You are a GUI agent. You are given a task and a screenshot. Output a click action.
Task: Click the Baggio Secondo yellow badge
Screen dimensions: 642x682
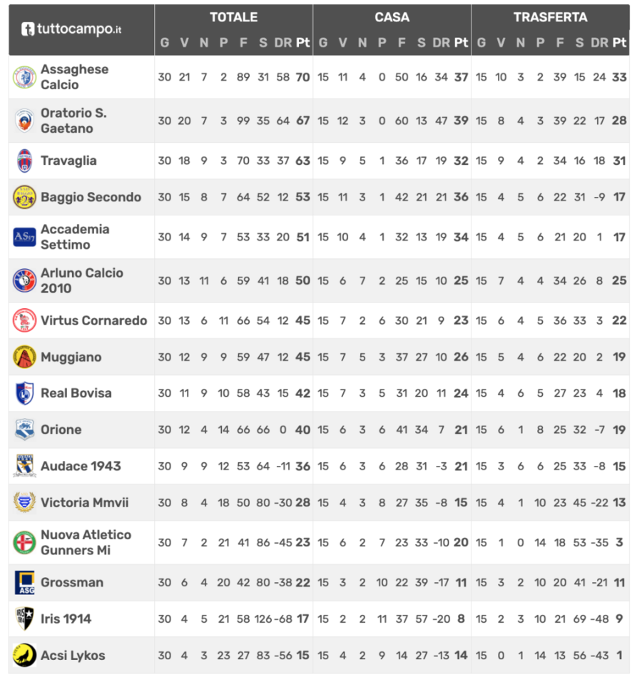pyautogui.click(x=24, y=198)
